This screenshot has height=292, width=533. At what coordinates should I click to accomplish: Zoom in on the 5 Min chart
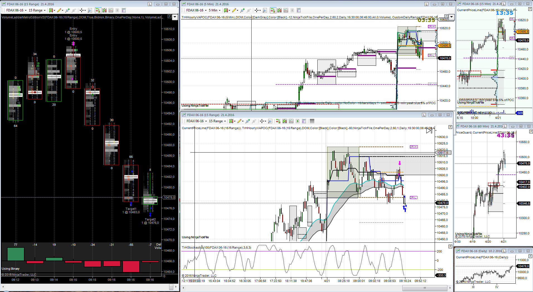(x=242, y=10)
